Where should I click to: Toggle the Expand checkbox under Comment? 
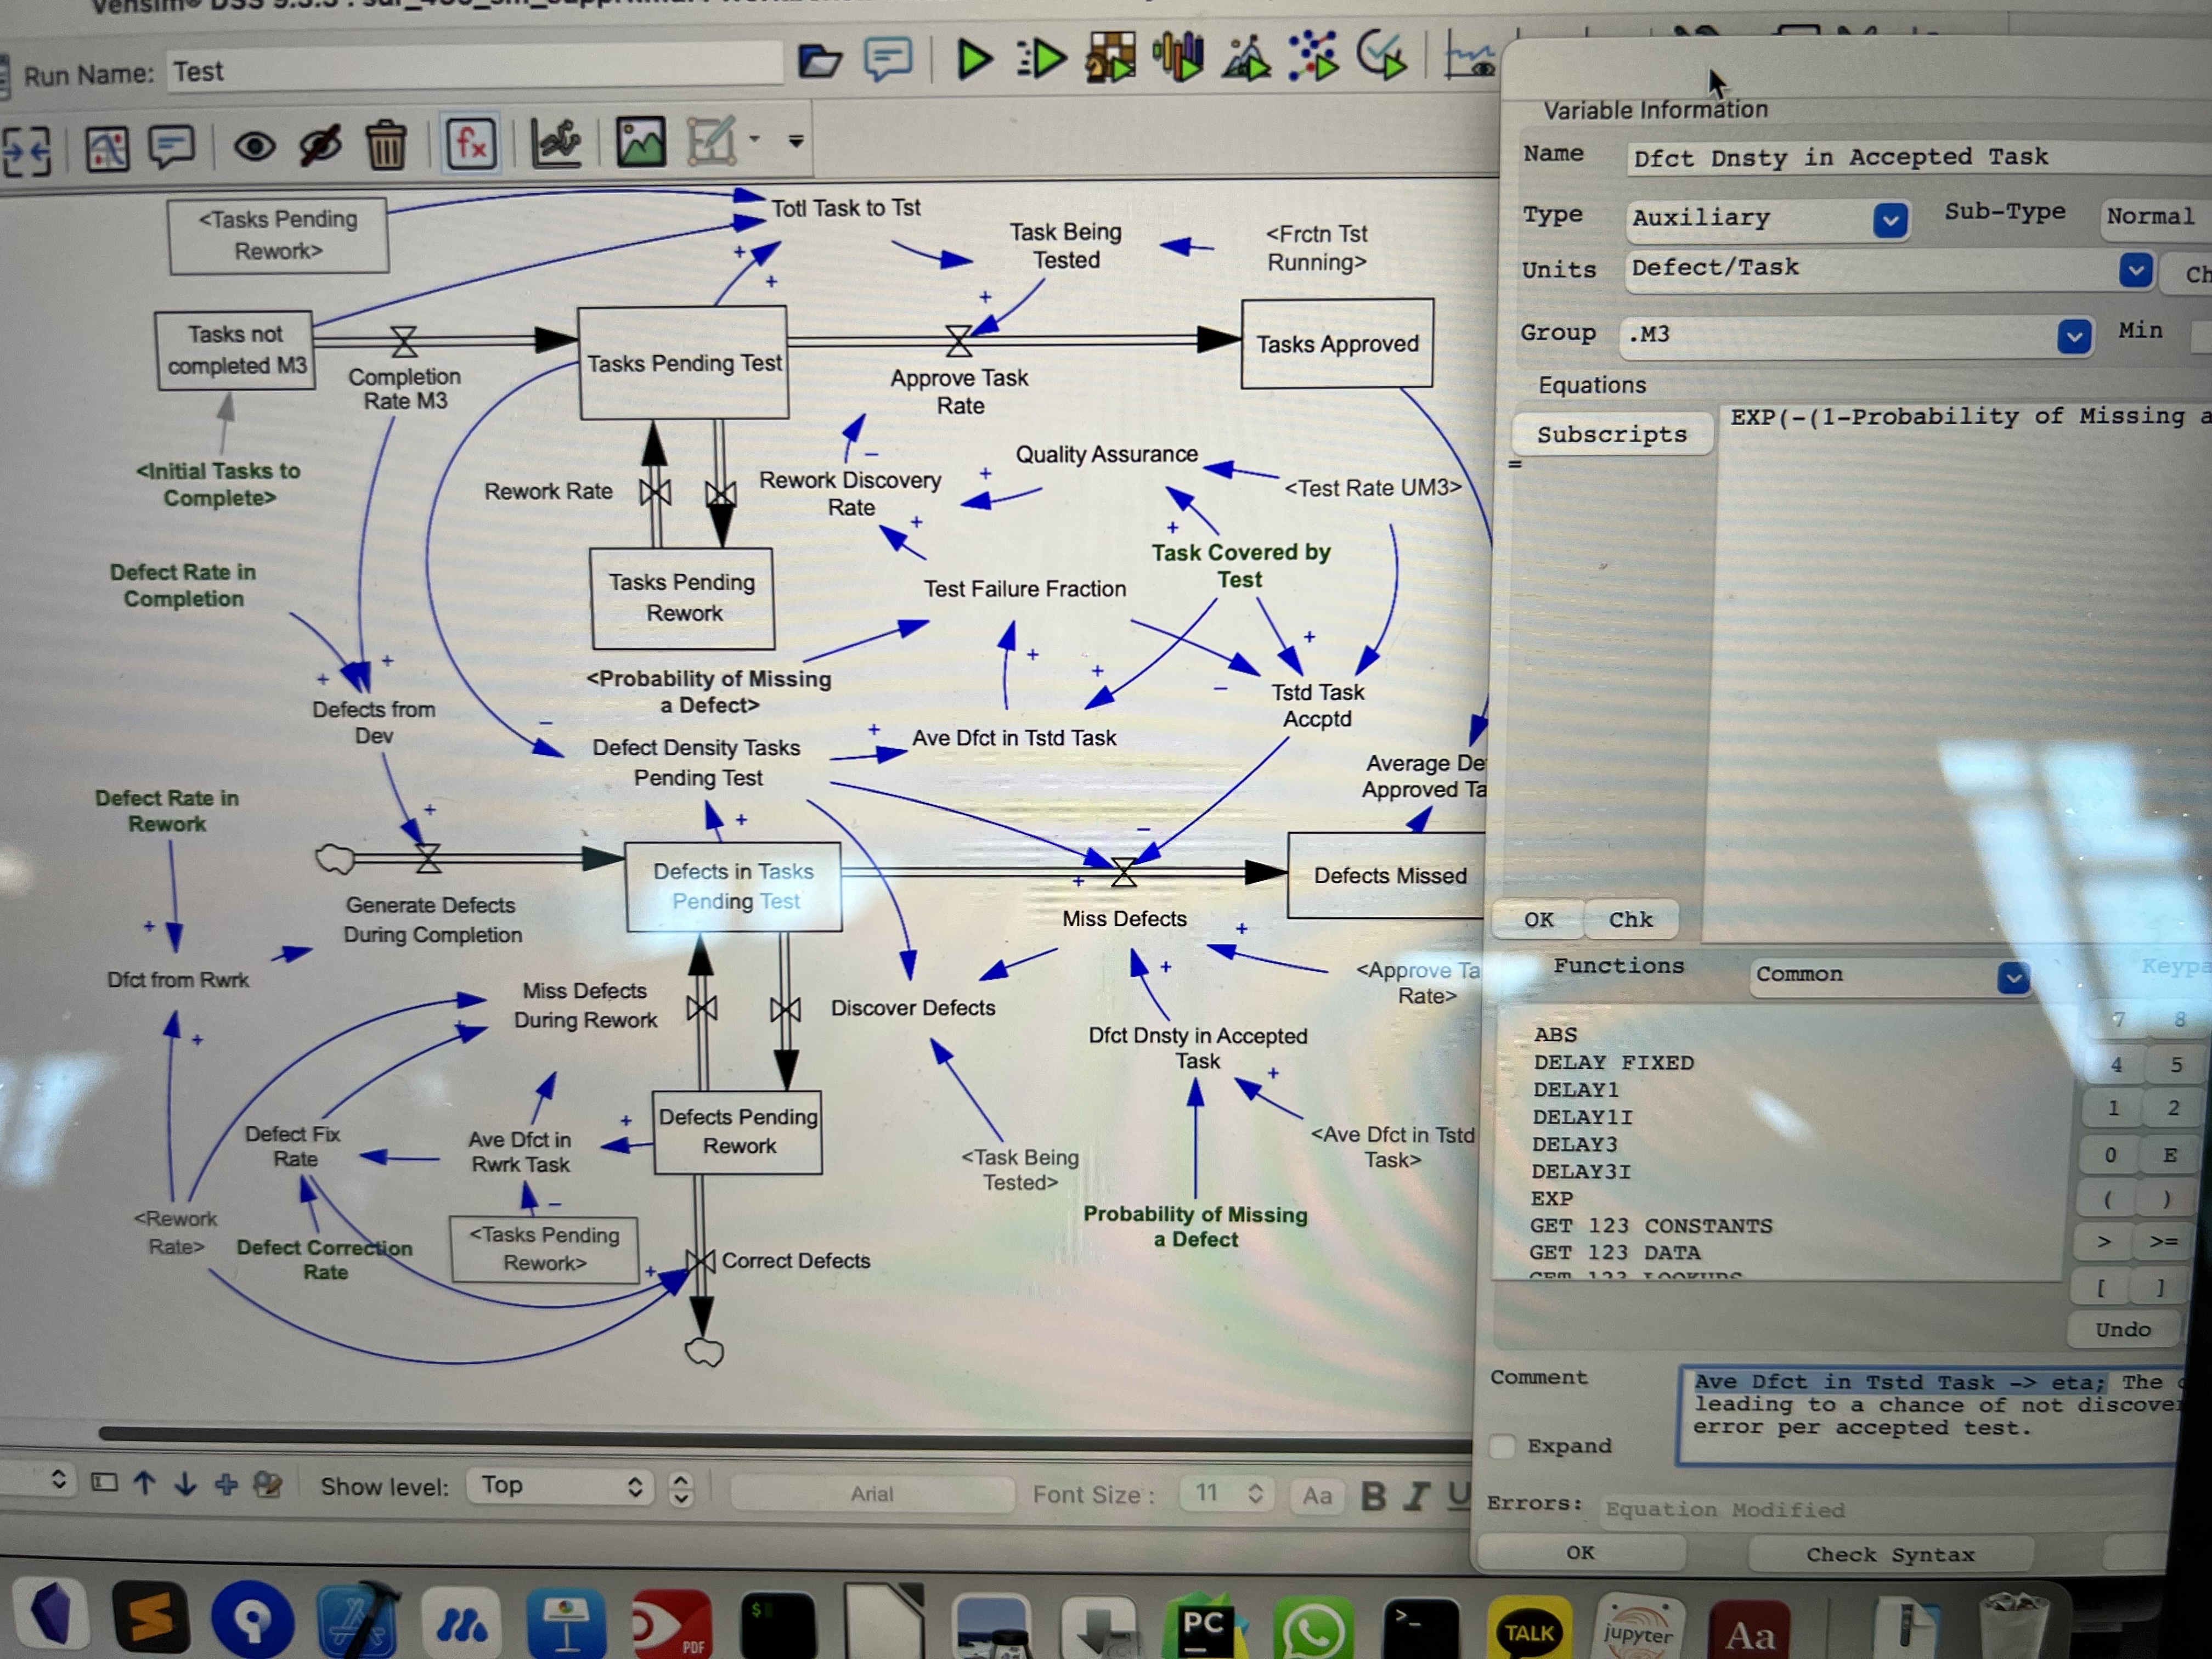click(x=1502, y=1446)
